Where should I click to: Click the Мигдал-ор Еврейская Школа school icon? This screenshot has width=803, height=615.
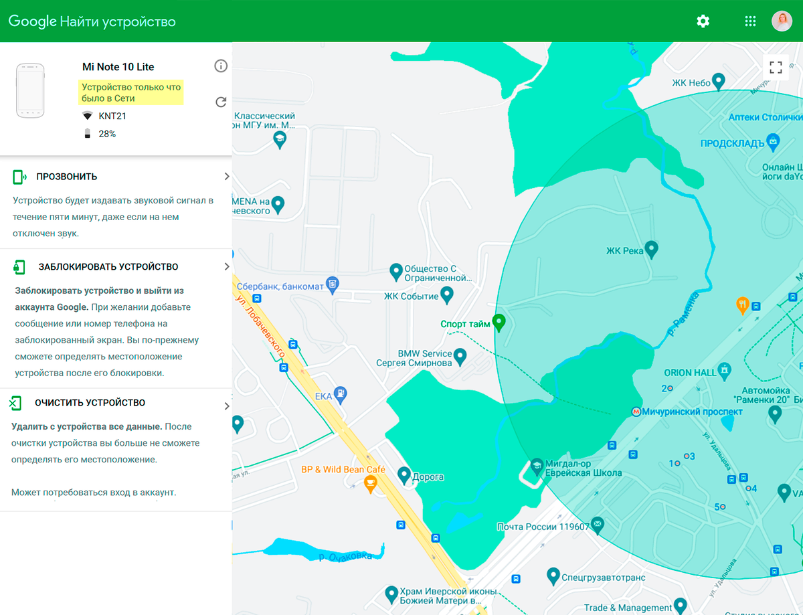point(537,466)
